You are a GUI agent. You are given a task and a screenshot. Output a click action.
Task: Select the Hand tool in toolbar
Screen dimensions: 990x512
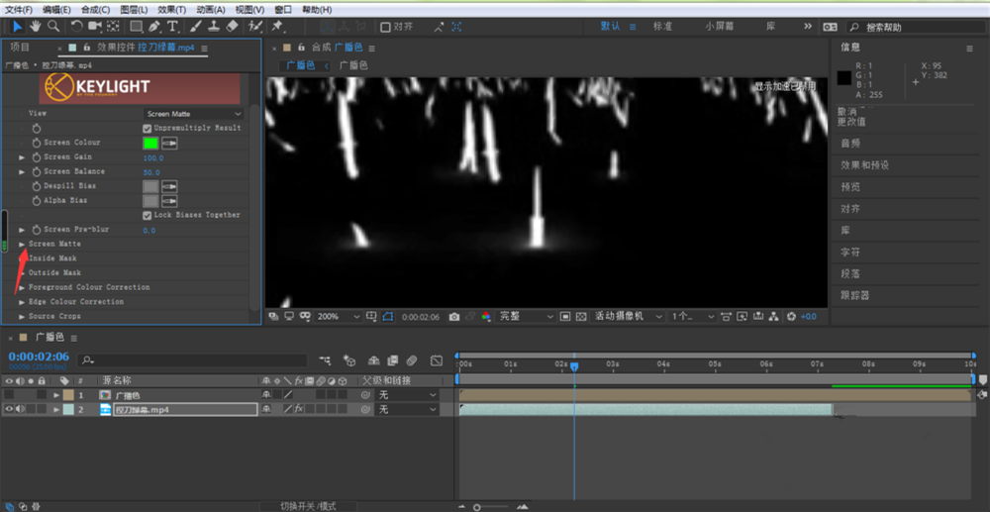[x=36, y=26]
